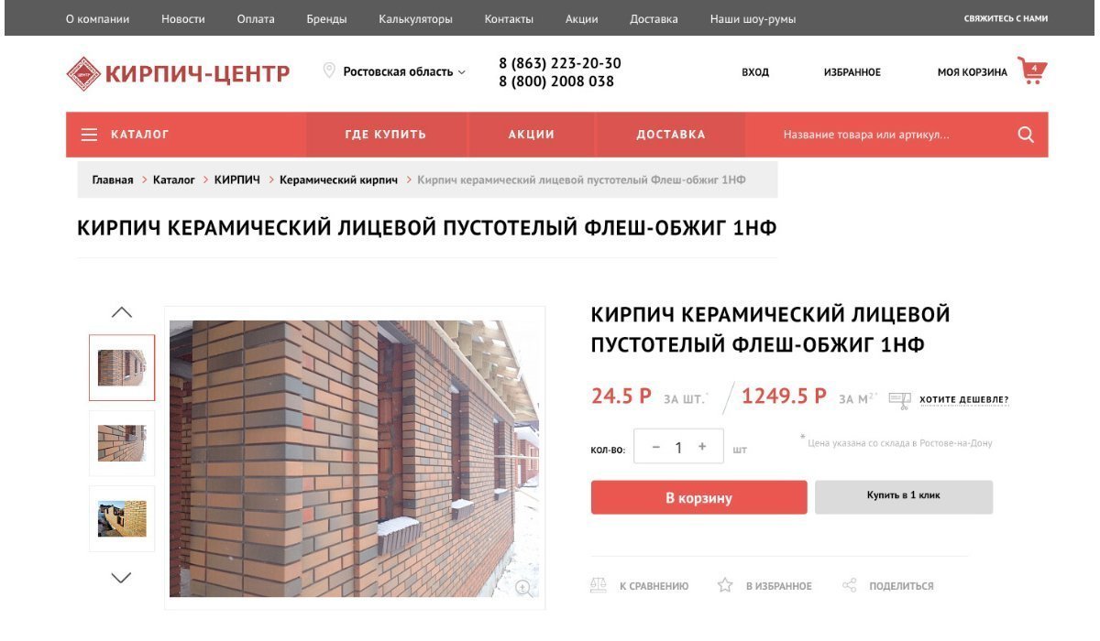Click the zoom magnifier on product photo
Image resolution: width=1100 pixels, height=641 pixels.
[523, 588]
